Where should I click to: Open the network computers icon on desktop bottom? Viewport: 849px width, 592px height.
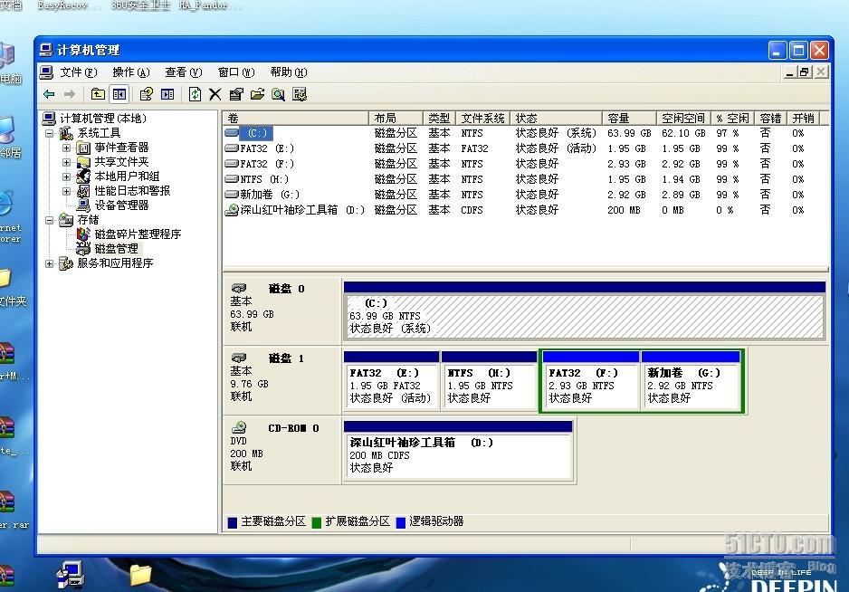click(71, 575)
